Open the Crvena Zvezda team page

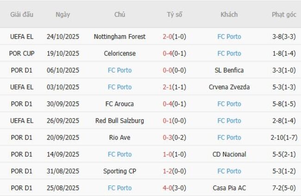(229, 87)
